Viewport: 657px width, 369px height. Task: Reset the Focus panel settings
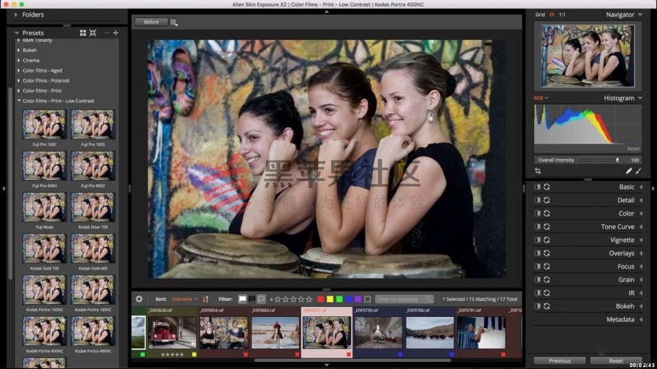(547, 266)
